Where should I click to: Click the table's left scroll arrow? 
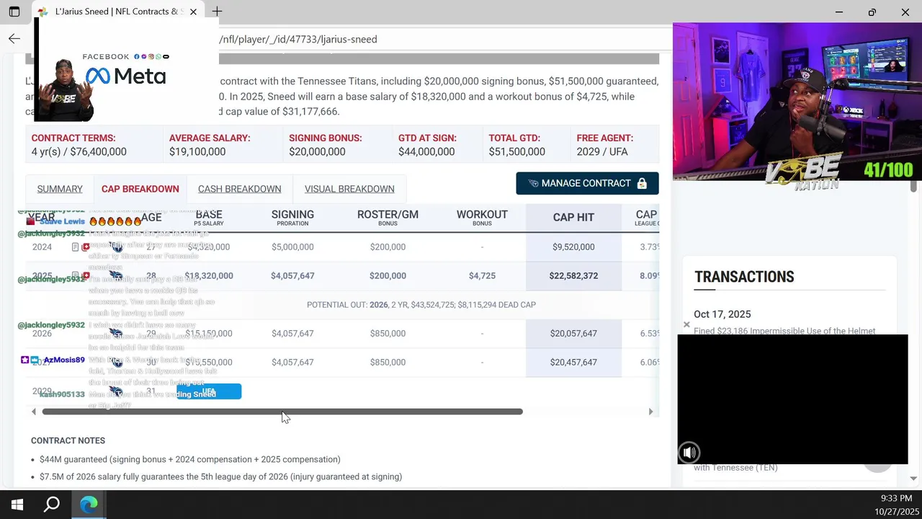[33, 412]
